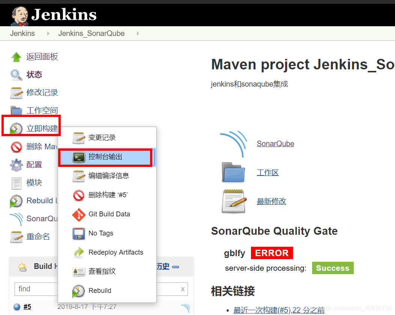The height and width of the screenshot is (315, 395).
Task: Click the blue status ball for build #5
Action: click(17, 307)
